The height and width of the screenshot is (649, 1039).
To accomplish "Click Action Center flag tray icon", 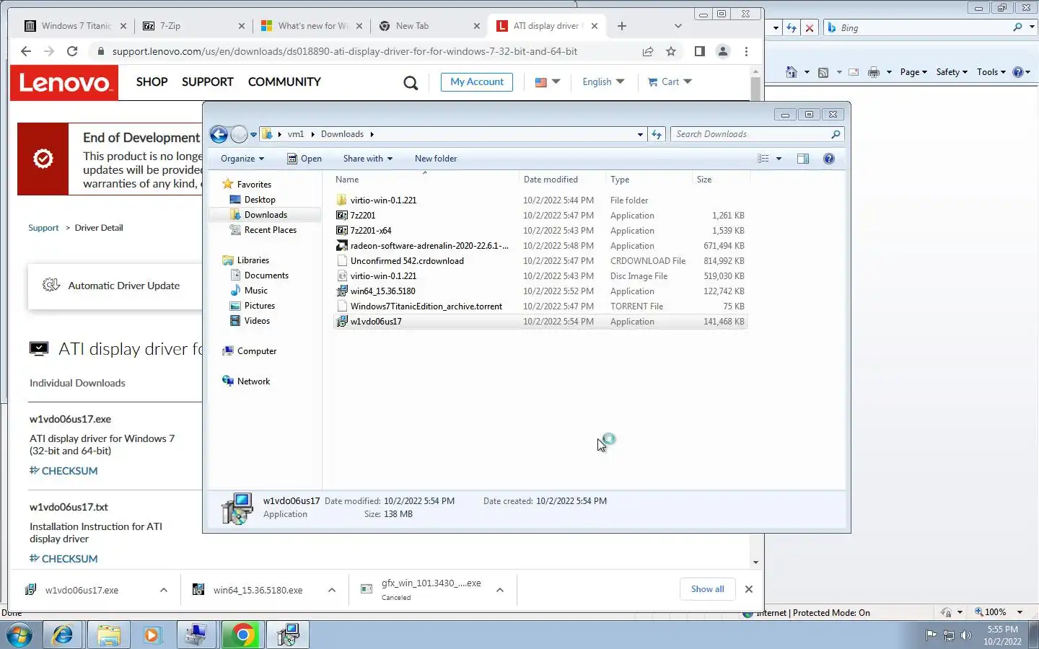I will 931,635.
